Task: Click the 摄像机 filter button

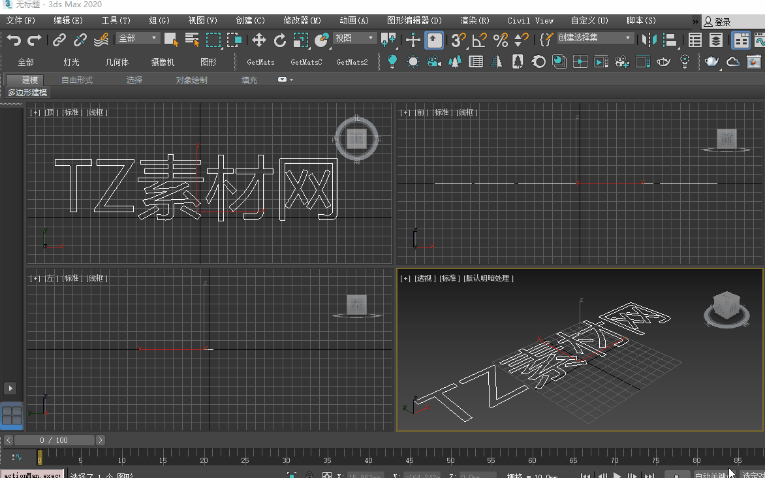Action: [x=163, y=62]
